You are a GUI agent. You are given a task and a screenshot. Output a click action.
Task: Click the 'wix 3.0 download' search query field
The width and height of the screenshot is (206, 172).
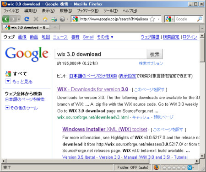tap(101, 54)
